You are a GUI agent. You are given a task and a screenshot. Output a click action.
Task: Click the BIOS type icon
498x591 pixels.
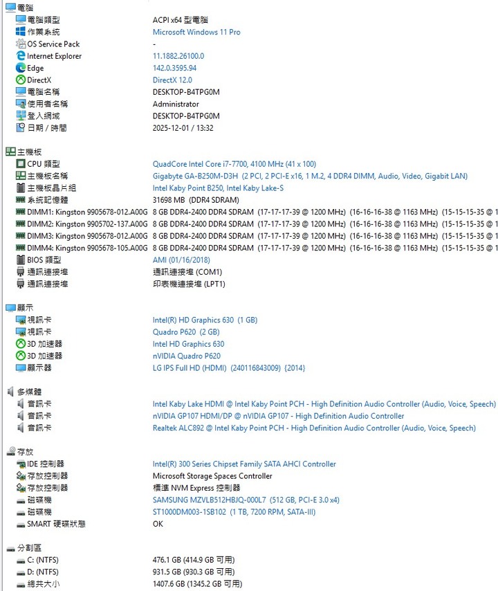click(x=21, y=260)
